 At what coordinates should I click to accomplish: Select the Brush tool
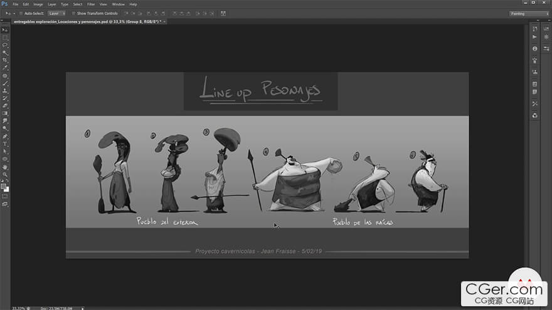click(5, 83)
